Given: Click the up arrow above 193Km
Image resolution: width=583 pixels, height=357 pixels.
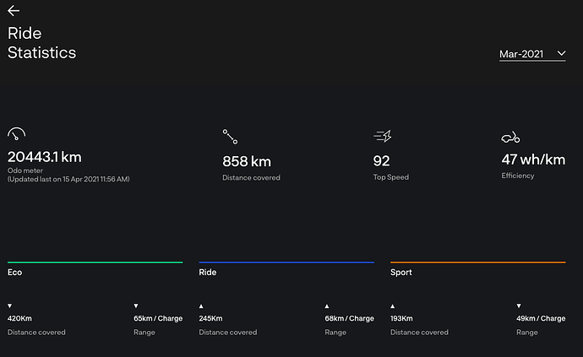Looking at the screenshot, I should [393, 306].
